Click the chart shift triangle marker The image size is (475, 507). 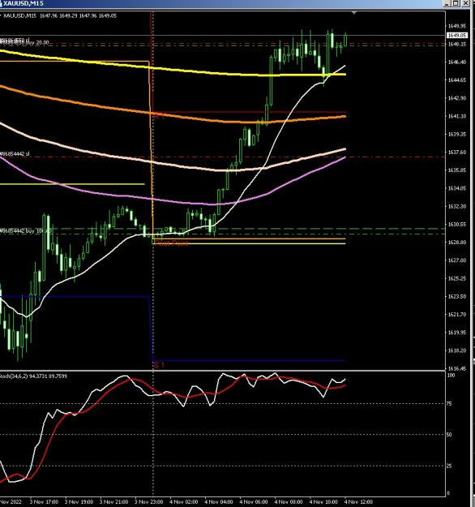354,13
